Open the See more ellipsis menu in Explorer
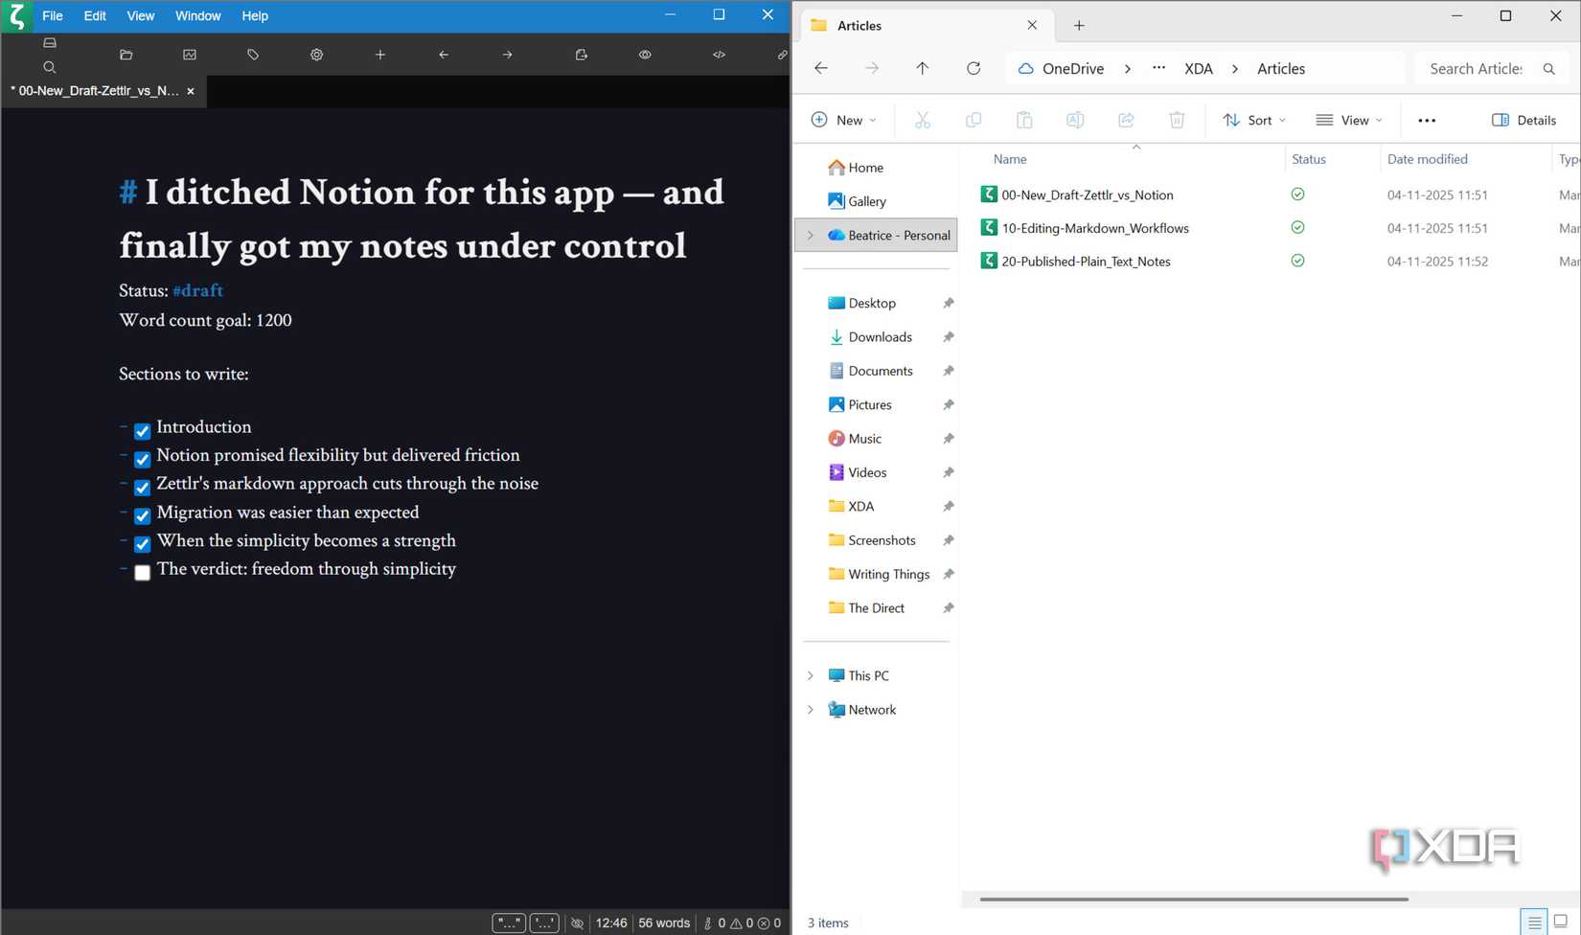Image resolution: width=1581 pixels, height=935 pixels. tap(1427, 120)
